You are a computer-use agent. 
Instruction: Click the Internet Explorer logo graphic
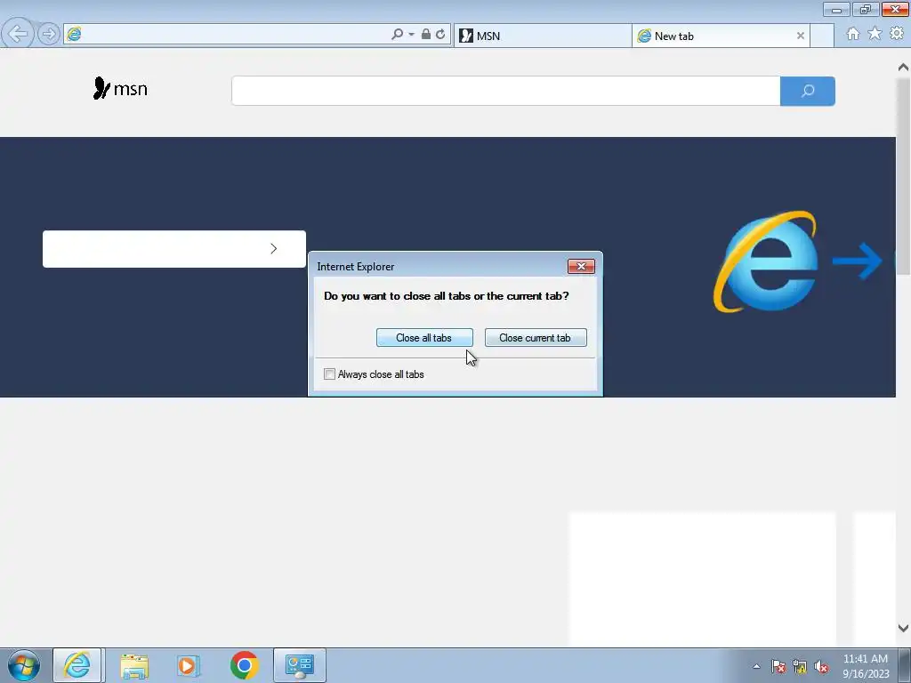(x=766, y=261)
